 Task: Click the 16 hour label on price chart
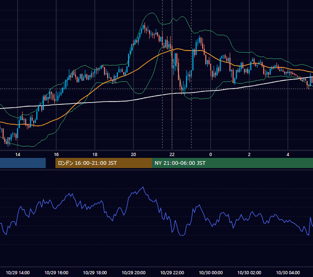coord(56,155)
